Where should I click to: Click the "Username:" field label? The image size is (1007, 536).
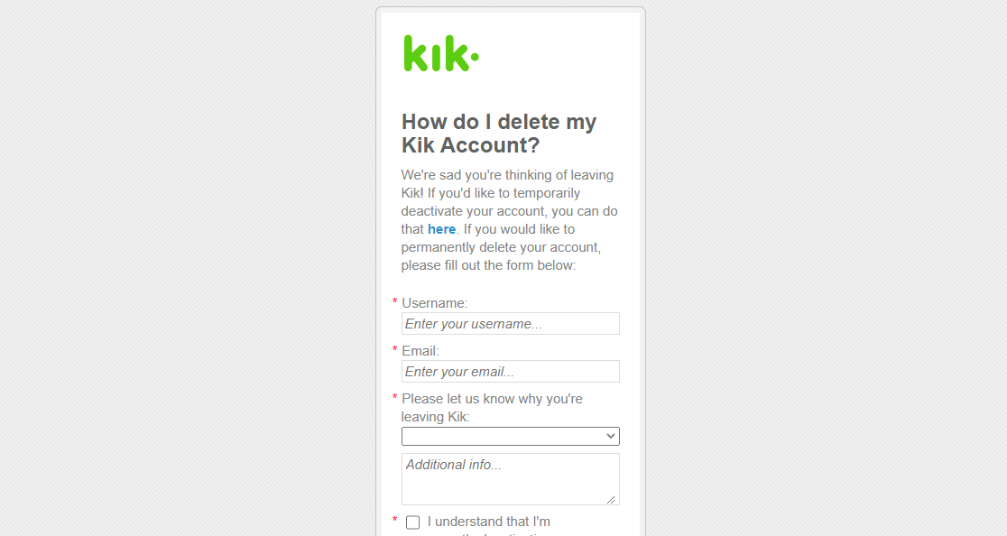[x=435, y=303]
